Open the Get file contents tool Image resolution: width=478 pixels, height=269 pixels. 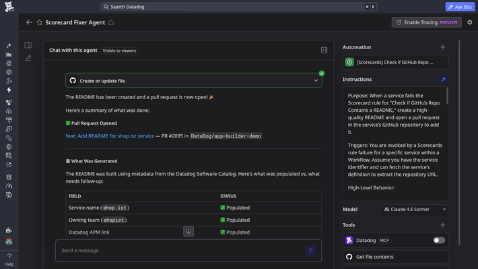(395, 257)
